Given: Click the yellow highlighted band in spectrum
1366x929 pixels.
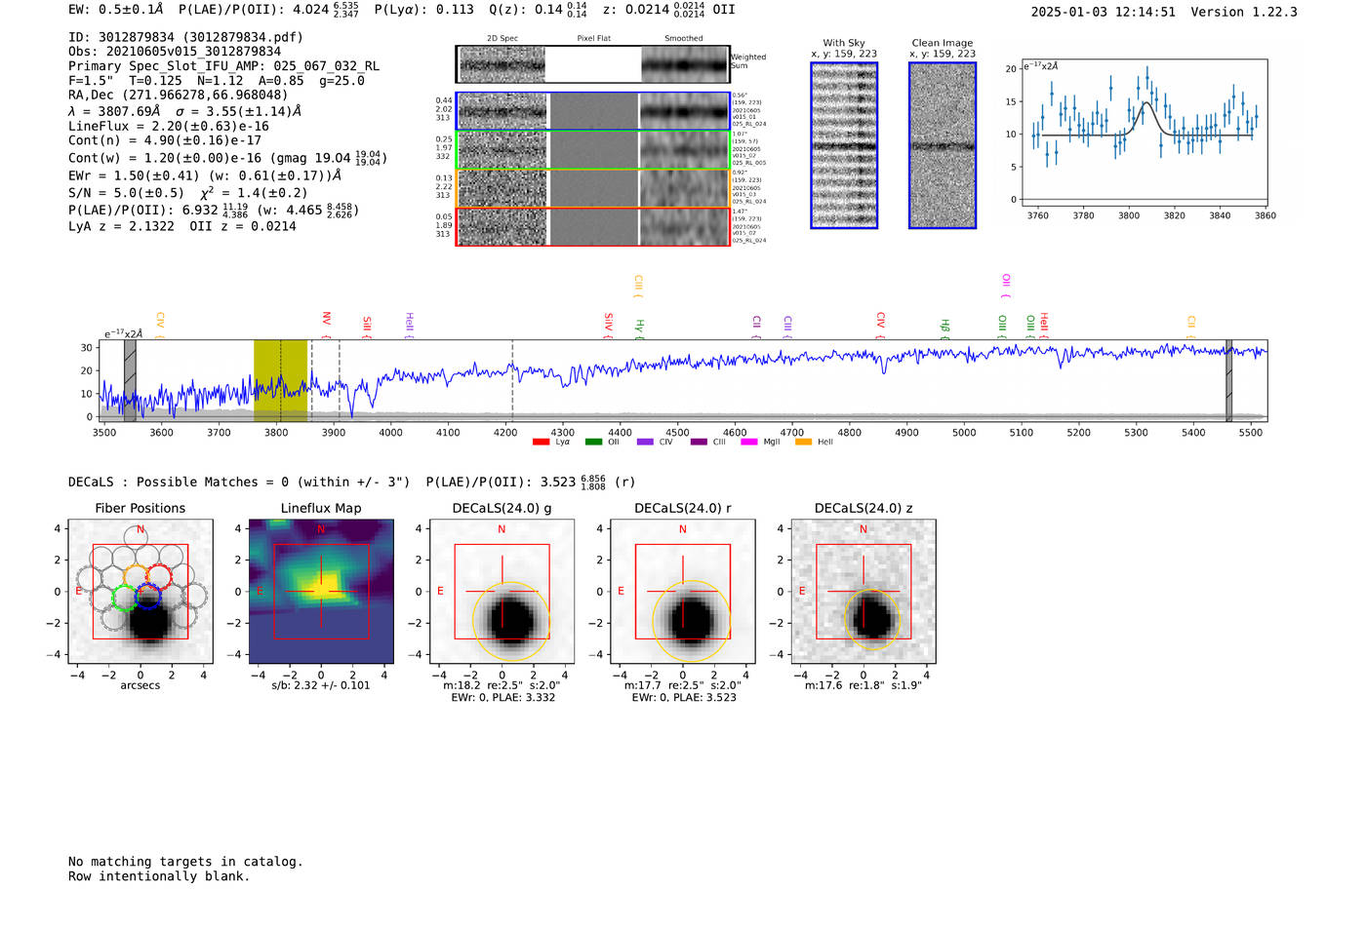Looking at the screenshot, I should pyautogui.click(x=280, y=380).
